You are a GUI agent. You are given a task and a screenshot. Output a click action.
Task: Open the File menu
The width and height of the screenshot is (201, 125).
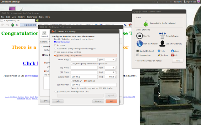[x=3, y=17]
